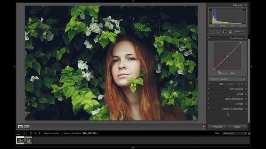Viewport: 266px width, 149px height.
Task: Toggle the Camera Calibration panel switch
Action: pos(209,108)
